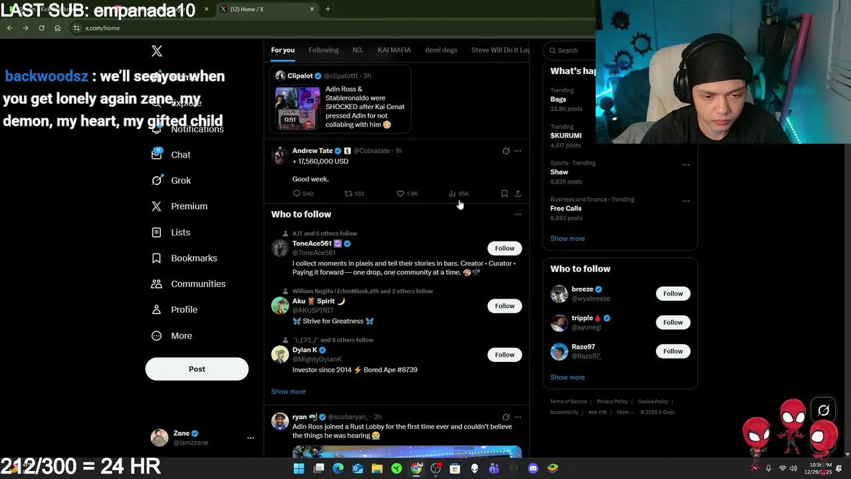The height and width of the screenshot is (479, 851).
Task: Follow ToneAce561
Action: 505,248
